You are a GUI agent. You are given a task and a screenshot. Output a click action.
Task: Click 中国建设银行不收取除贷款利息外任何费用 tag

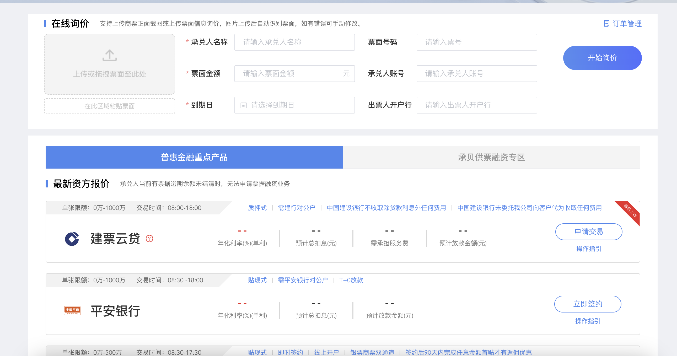(386, 208)
